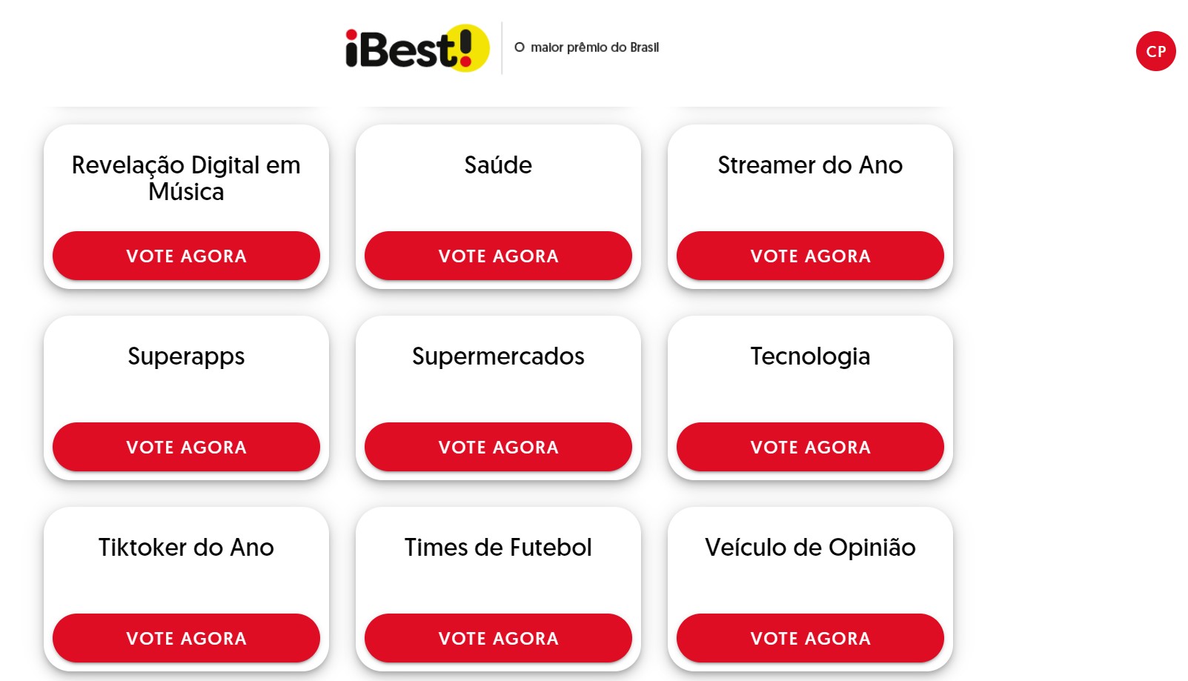Vote now in the Saúde category
Viewport: 1188px width, 681px height.
(498, 256)
